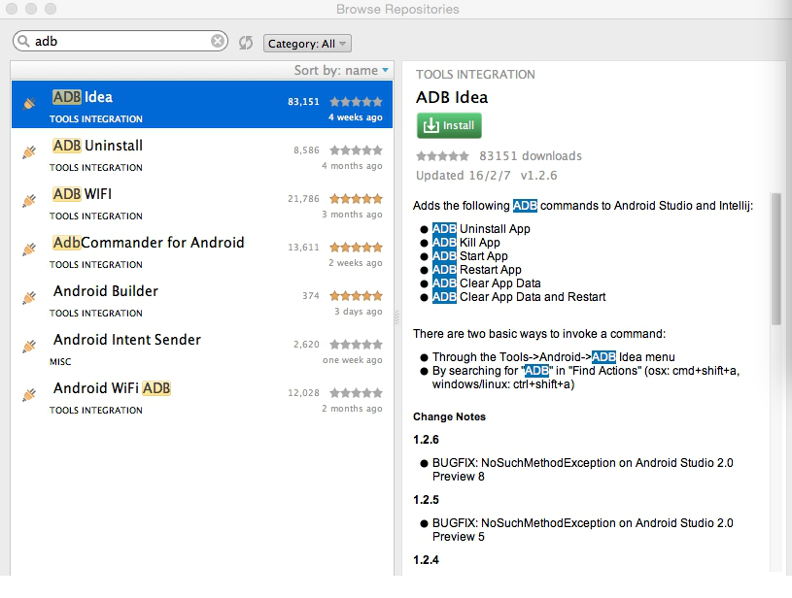Select Android WiFi ADB name

pyautogui.click(x=112, y=388)
